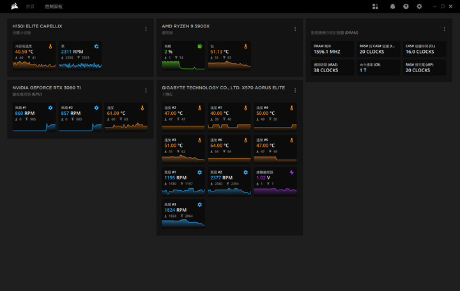Click thermometer icon on Temp #2 47.00 °C tile
This screenshot has height=291, width=460.
[200, 108]
